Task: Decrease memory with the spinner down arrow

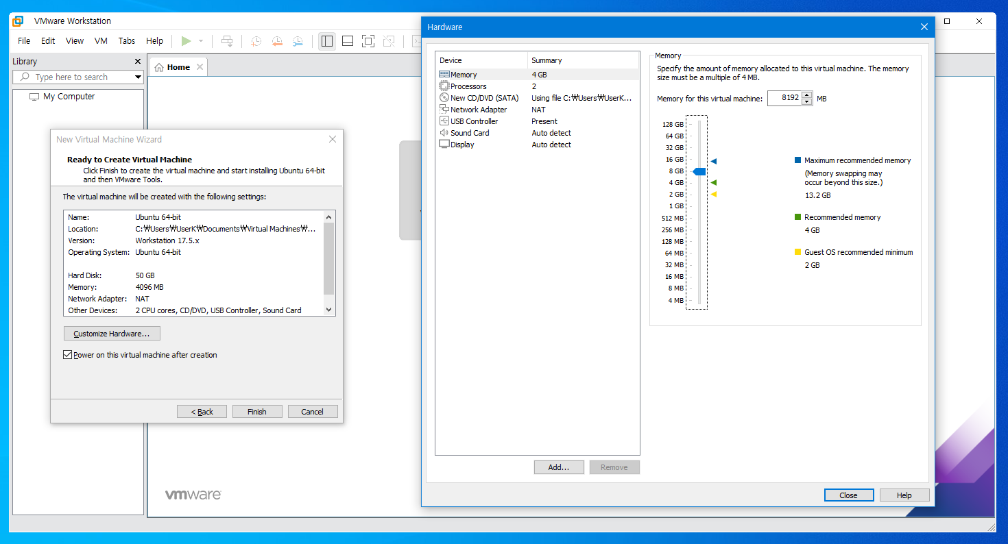Action: (x=807, y=102)
